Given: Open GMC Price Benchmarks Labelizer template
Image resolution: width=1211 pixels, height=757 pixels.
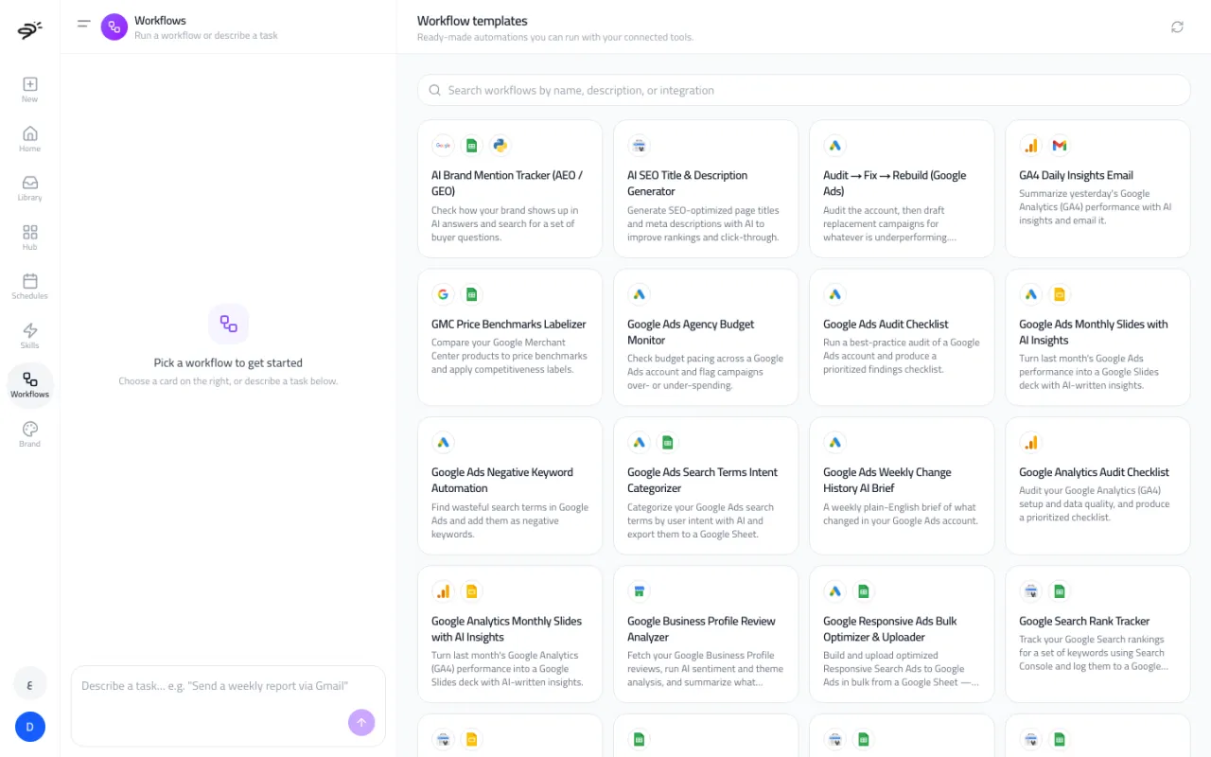Looking at the screenshot, I should click(x=510, y=337).
